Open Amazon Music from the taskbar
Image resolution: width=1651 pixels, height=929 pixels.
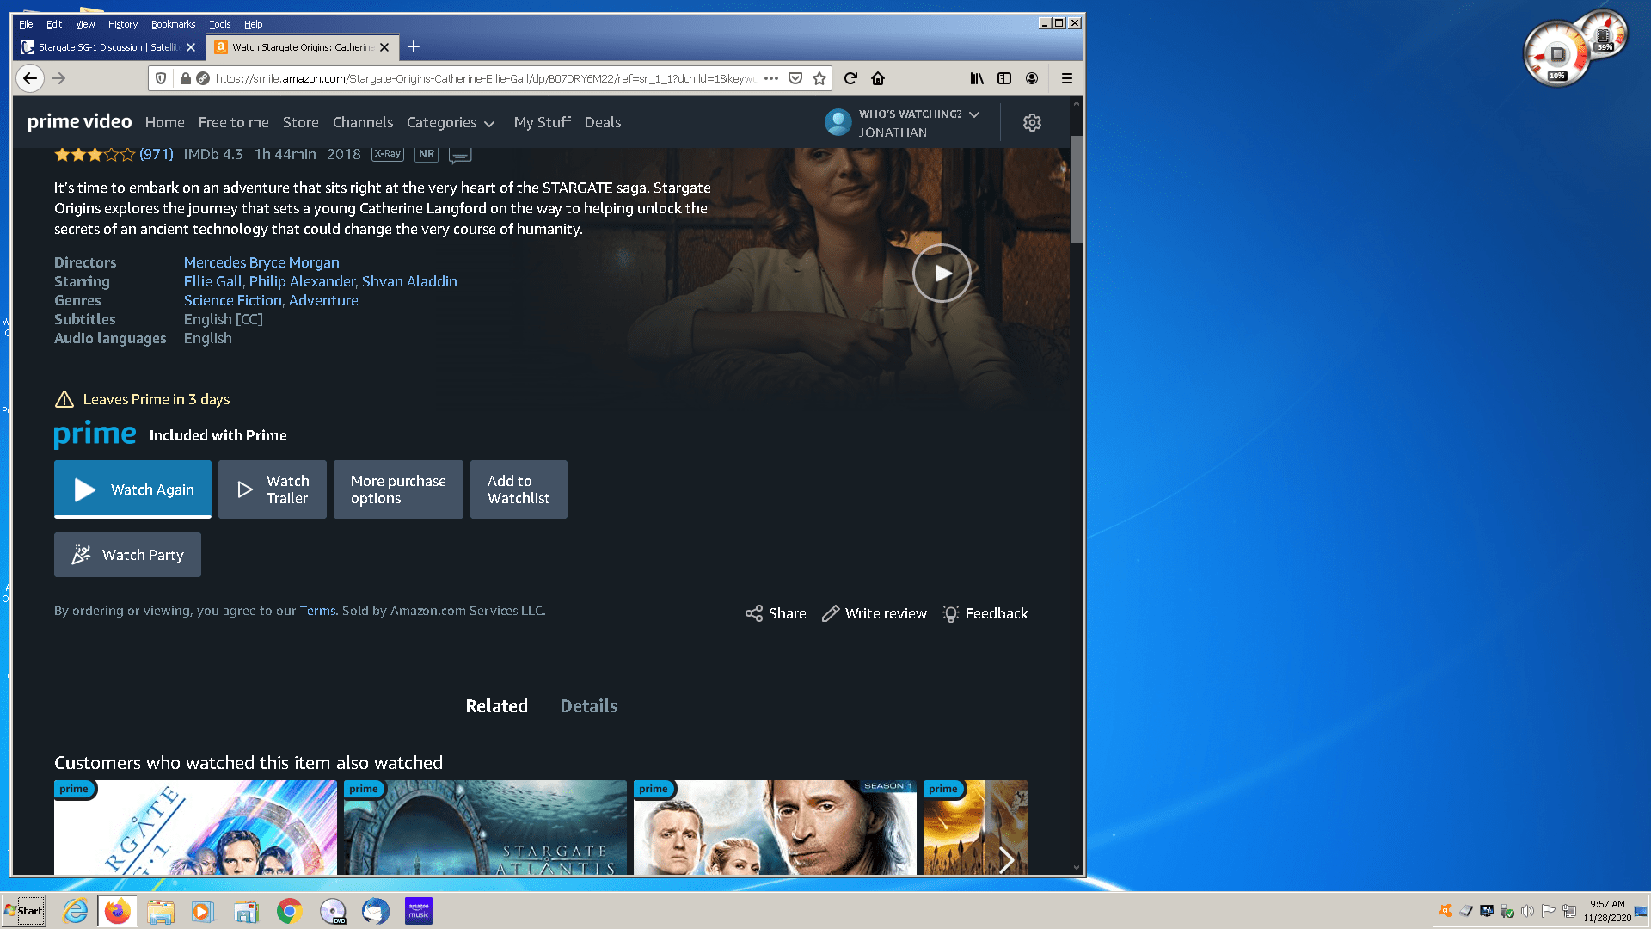(x=419, y=911)
